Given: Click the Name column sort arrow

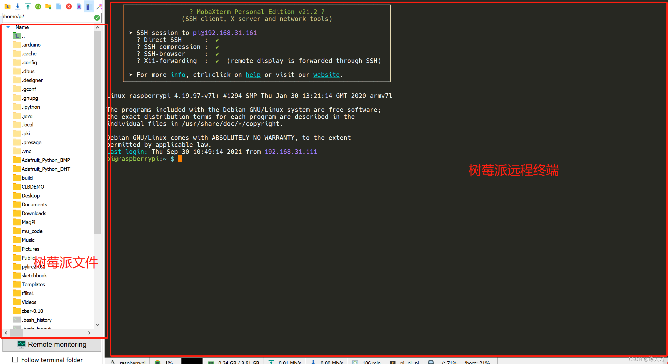Looking at the screenshot, I should (8, 27).
